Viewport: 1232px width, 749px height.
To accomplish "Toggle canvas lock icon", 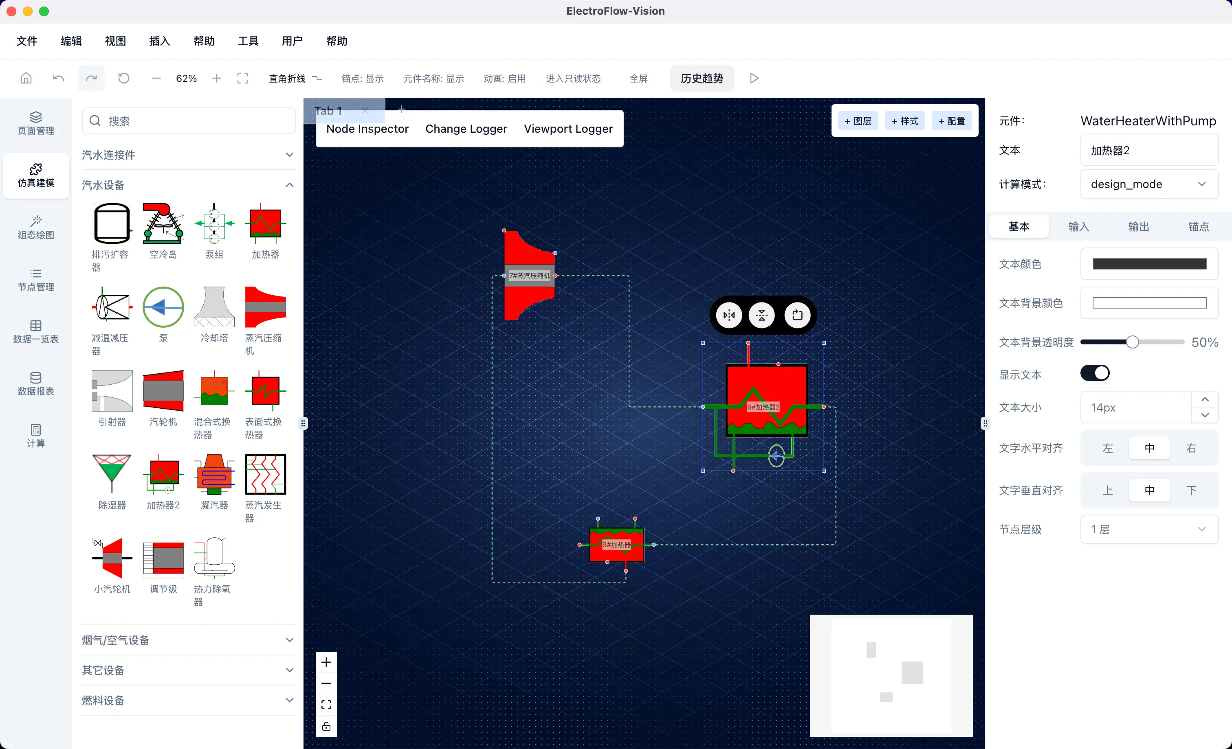I will pyautogui.click(x=326, y=726).
